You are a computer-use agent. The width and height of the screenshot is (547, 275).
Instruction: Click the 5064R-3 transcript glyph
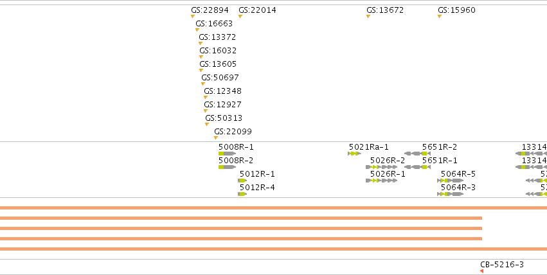pyautogui.click(x=450, y=194)
